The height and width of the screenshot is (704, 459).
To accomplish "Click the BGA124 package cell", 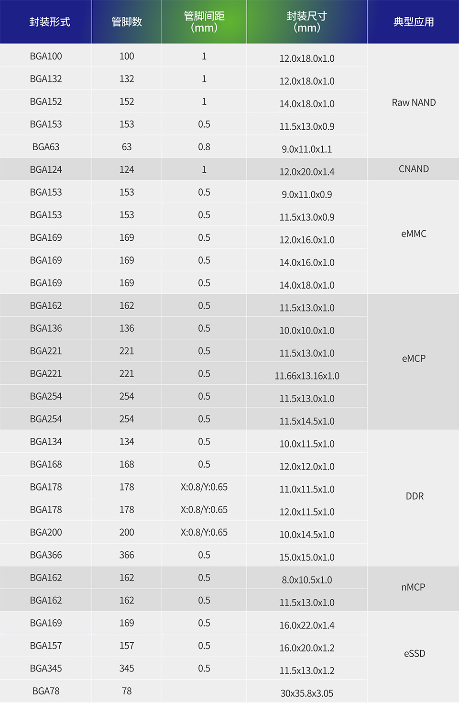I will tap(46, 169).
